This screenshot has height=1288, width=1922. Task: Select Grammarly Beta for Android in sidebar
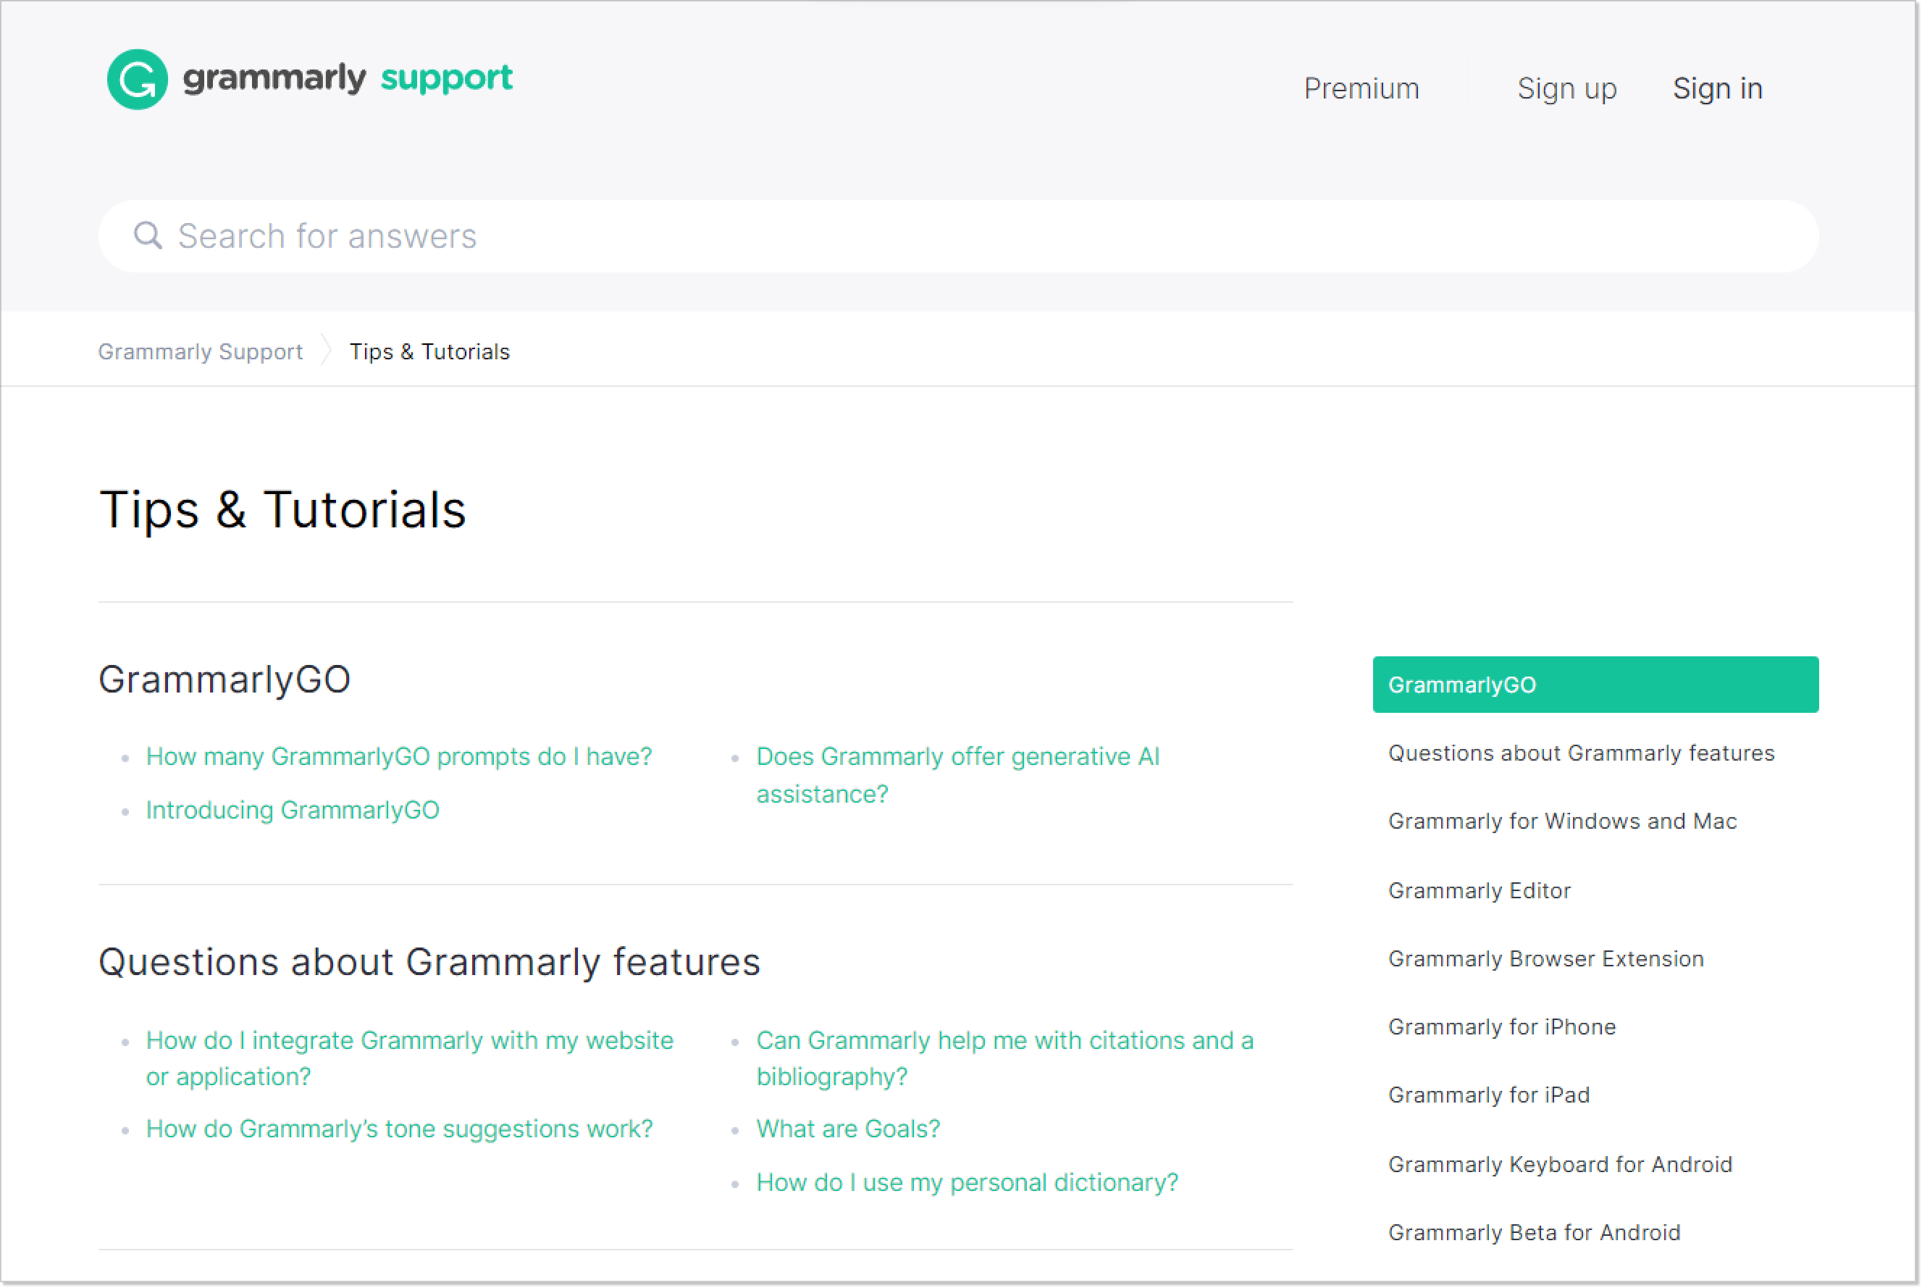point(1534,1232)
